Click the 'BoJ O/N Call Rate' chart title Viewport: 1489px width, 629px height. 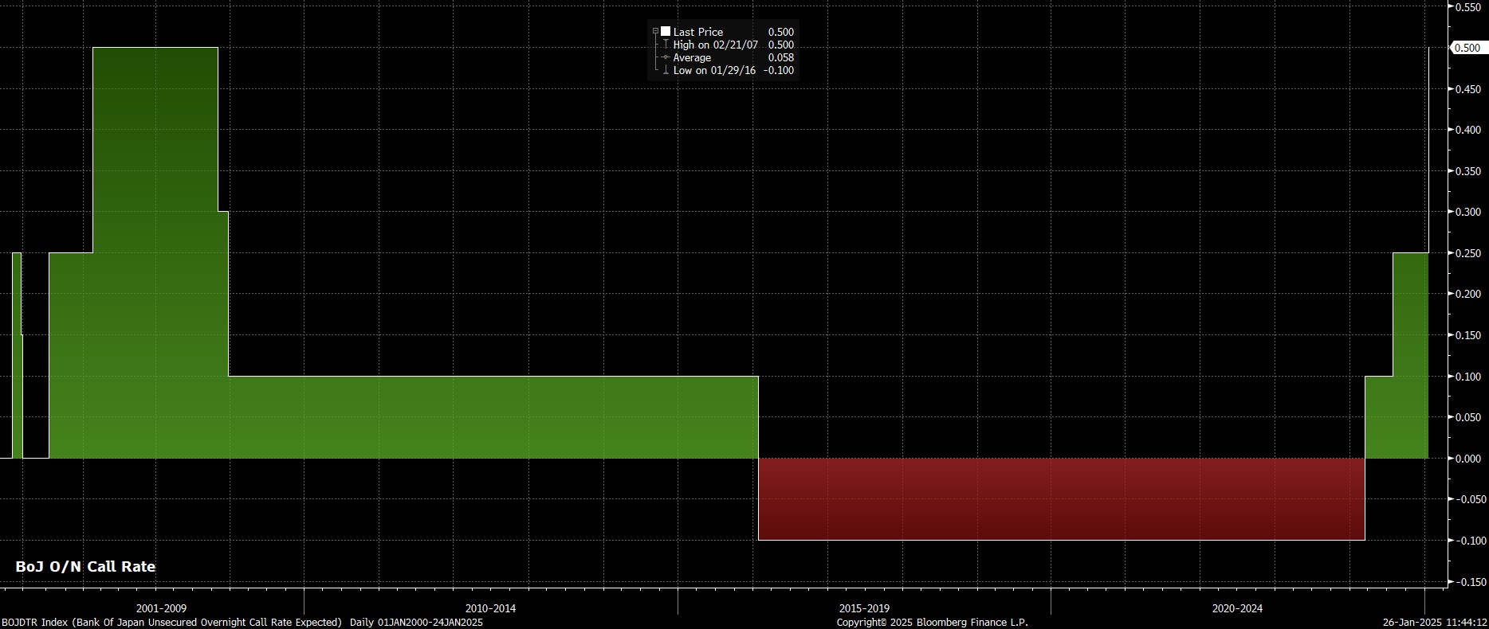coord(85,567)
